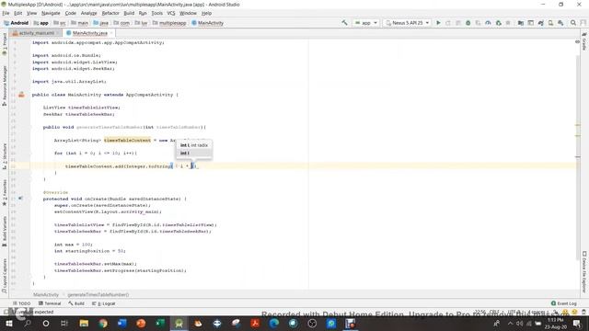Open the VCS menu

click(x=171, y=13)
